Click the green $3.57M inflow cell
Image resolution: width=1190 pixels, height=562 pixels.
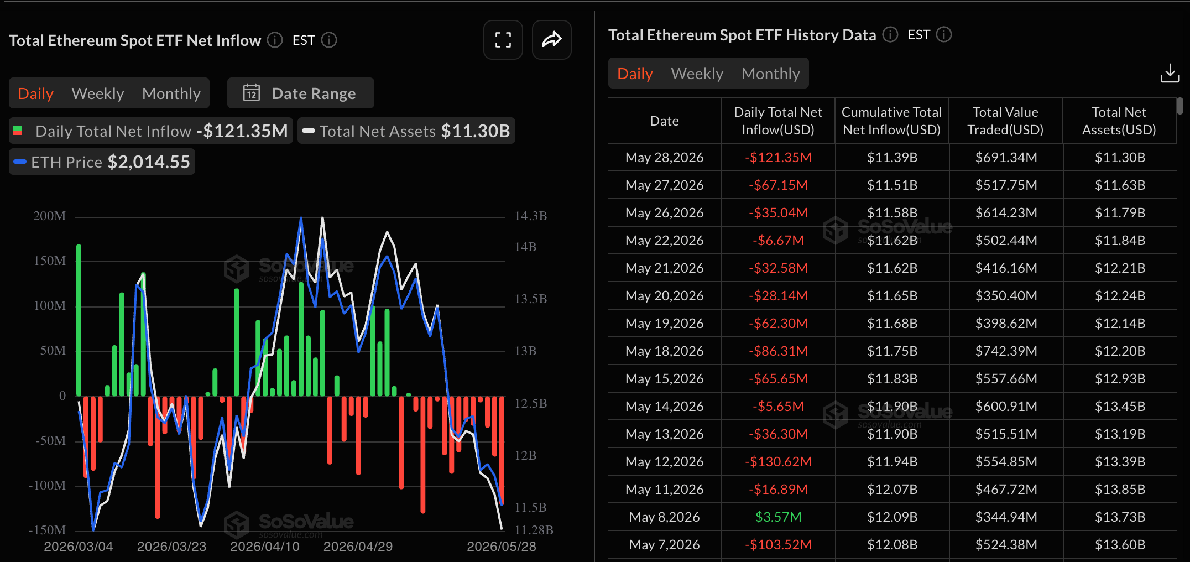778,517
